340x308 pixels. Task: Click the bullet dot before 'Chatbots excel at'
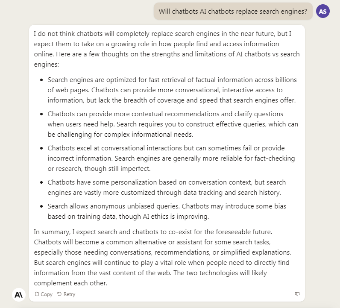(x=41, y=148)
